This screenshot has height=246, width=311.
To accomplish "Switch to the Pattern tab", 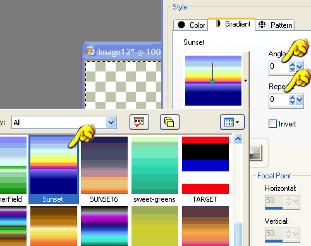I will (275, 25).
